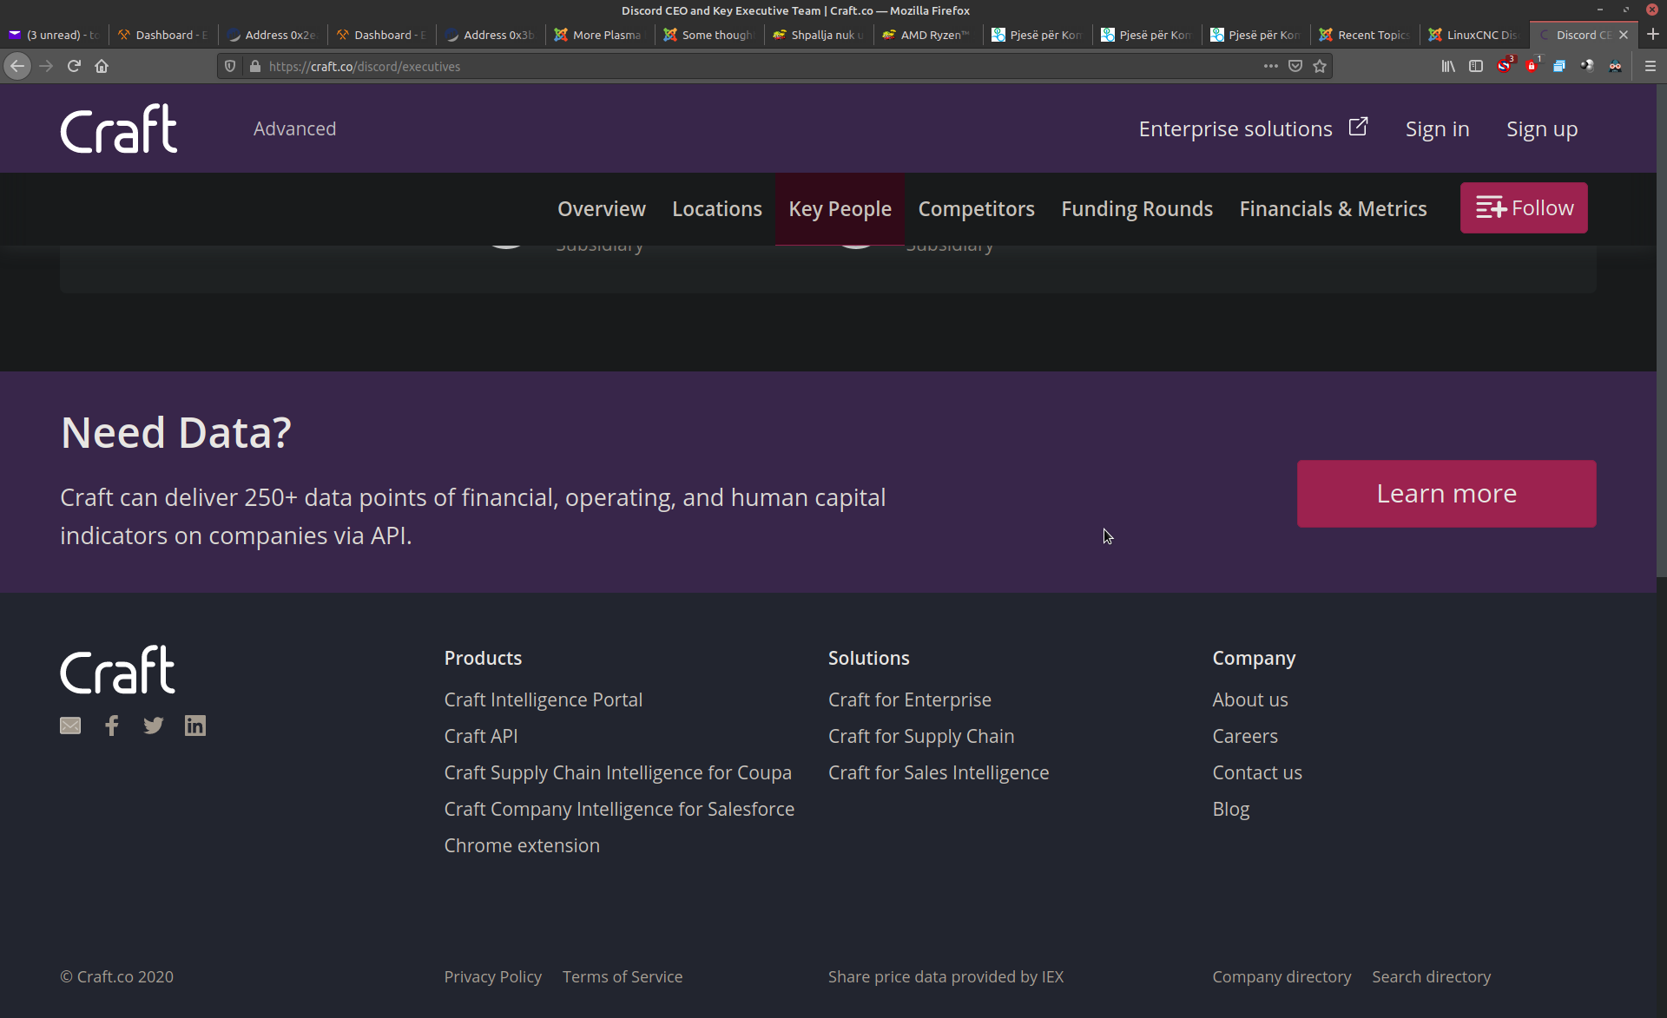Save page to Pocket
This screenshot has height=1018, width=1667.
[1295, 66]
